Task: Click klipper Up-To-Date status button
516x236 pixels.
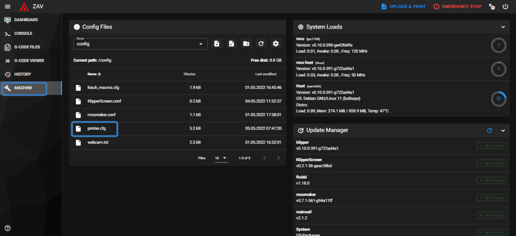Action: click(x=491, y=145)
